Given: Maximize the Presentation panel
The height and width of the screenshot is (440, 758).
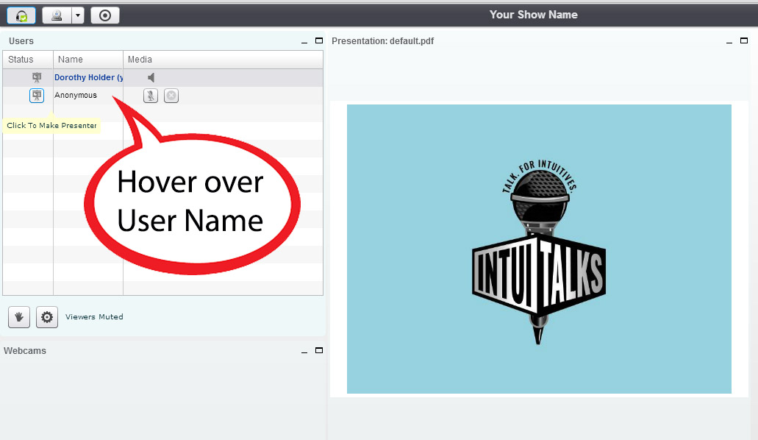Looking at the screenshot, I should [x=744, y=40].
